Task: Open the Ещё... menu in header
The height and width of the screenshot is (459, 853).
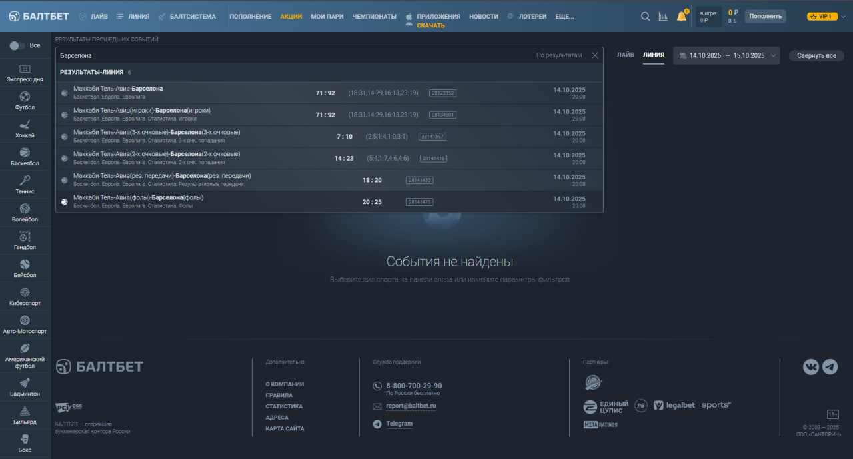Action: click(565, 16)
